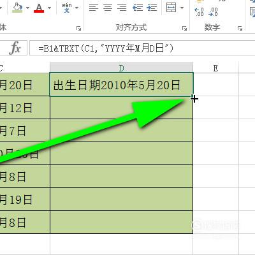Apply the red font color button
Screen dimensions: 255x255
click(39, 8)
